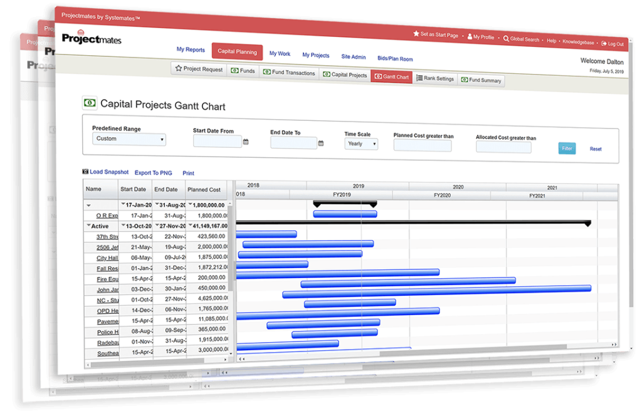This screenshot has width=642, height=416.
Task: Click the Projectmates logo
Action: (x=92, y=38)
